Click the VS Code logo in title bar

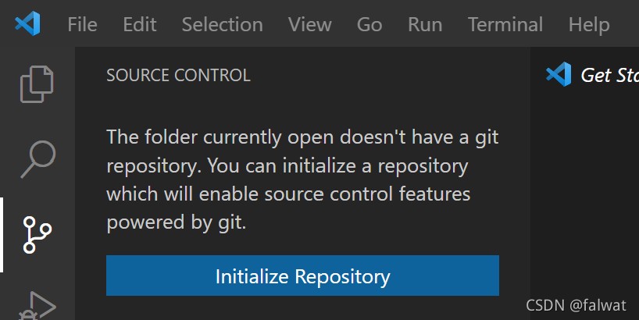pos(27,23)
